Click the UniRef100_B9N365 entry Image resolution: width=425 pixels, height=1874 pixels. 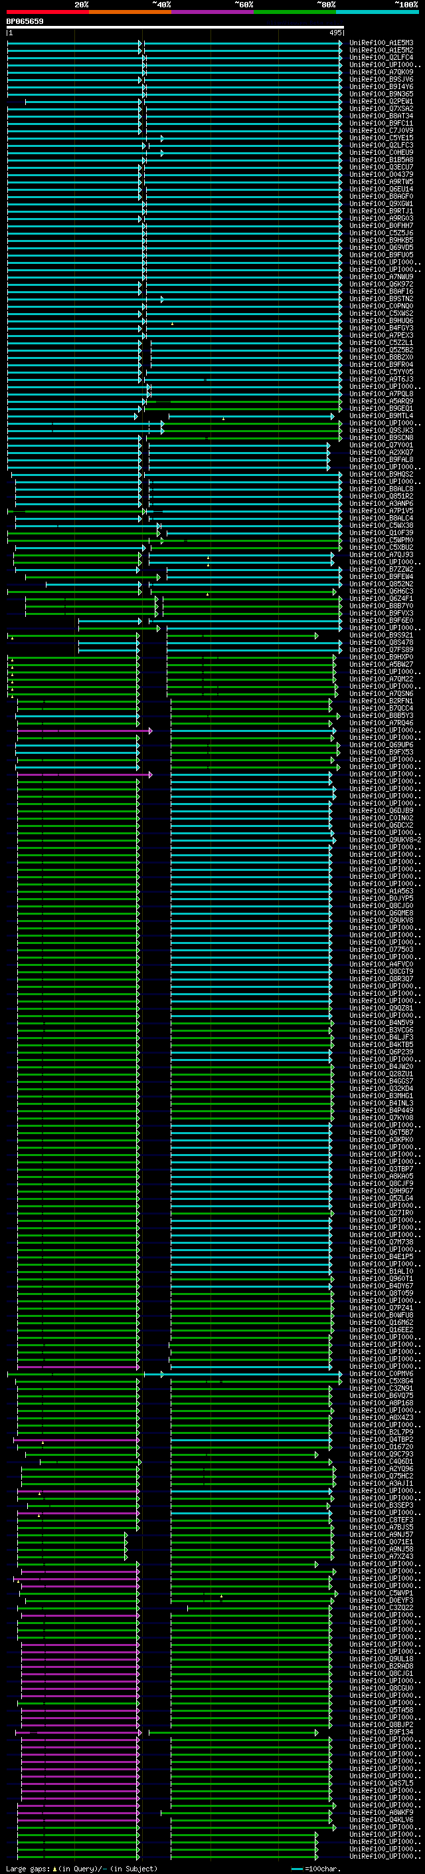pyautogui.click(x=381, y=94)
